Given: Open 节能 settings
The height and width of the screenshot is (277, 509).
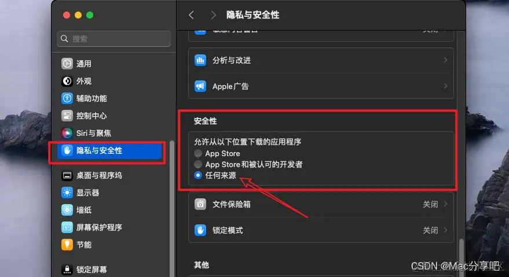Looking at the screenshot, I should tap(111, 245).
